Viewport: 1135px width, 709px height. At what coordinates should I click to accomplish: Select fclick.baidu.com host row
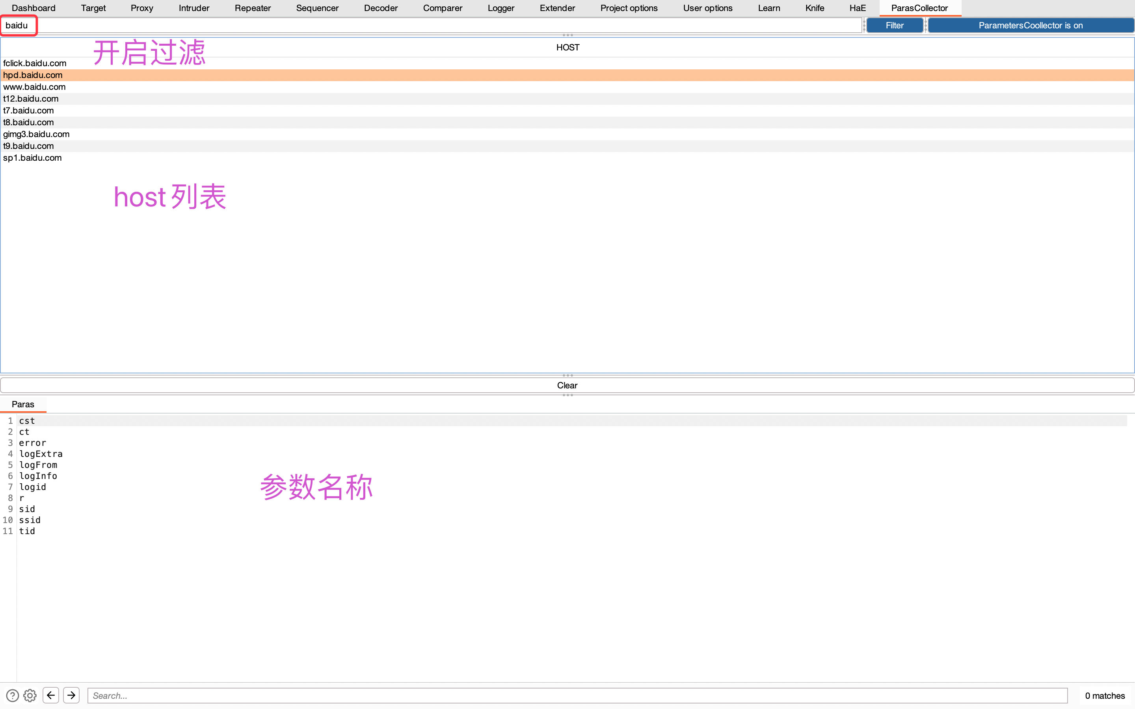click(35, 63)
